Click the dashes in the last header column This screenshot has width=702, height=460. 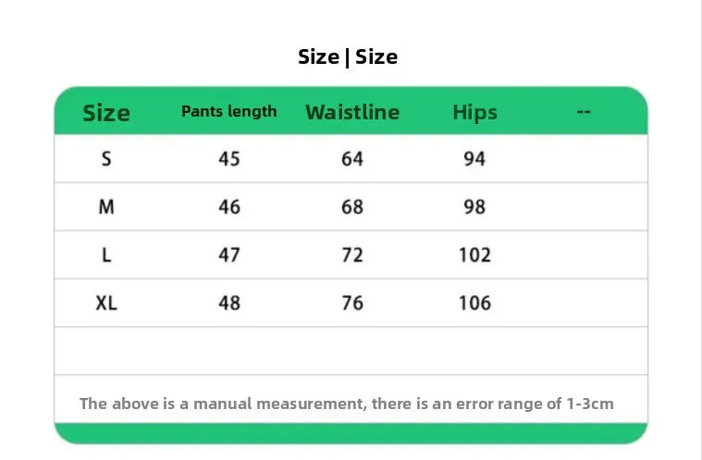click(583, 111)
